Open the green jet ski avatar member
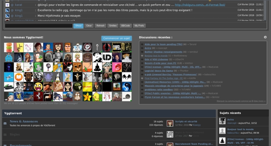Viewport: 271px width, 146px height. pyautogui.click(x=9, y=87)
